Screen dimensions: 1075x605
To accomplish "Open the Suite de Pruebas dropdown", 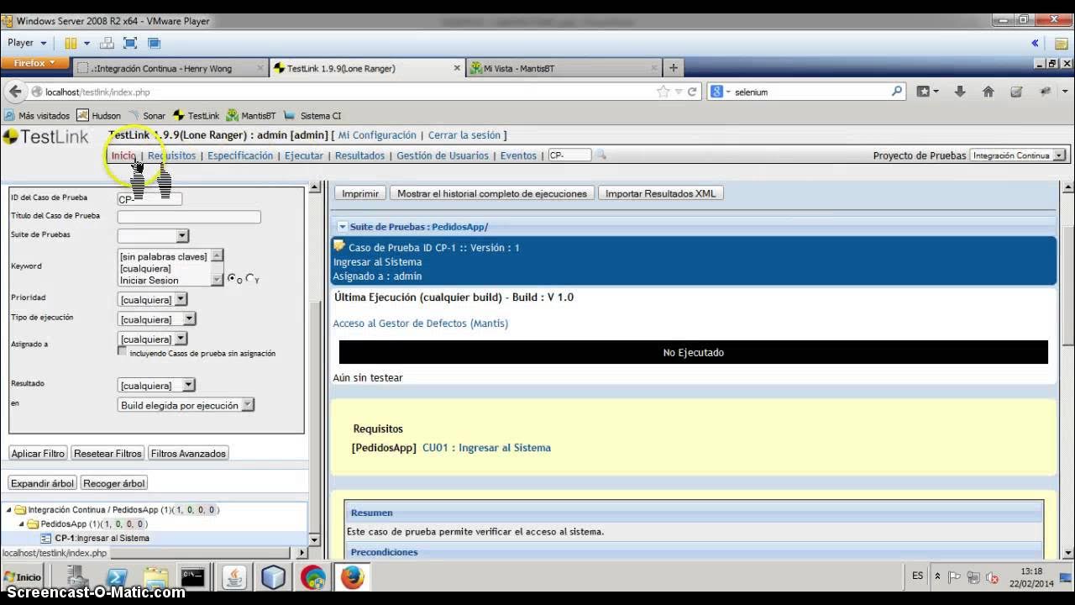I will 153,236.
